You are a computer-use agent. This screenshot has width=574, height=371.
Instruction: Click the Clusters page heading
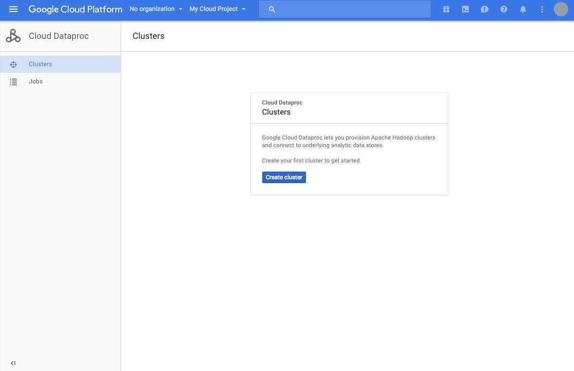(148, 36)
